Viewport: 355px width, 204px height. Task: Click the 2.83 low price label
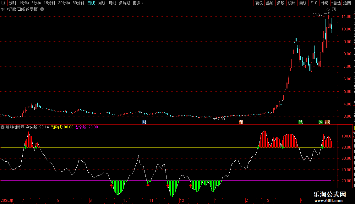click(221, 119)
